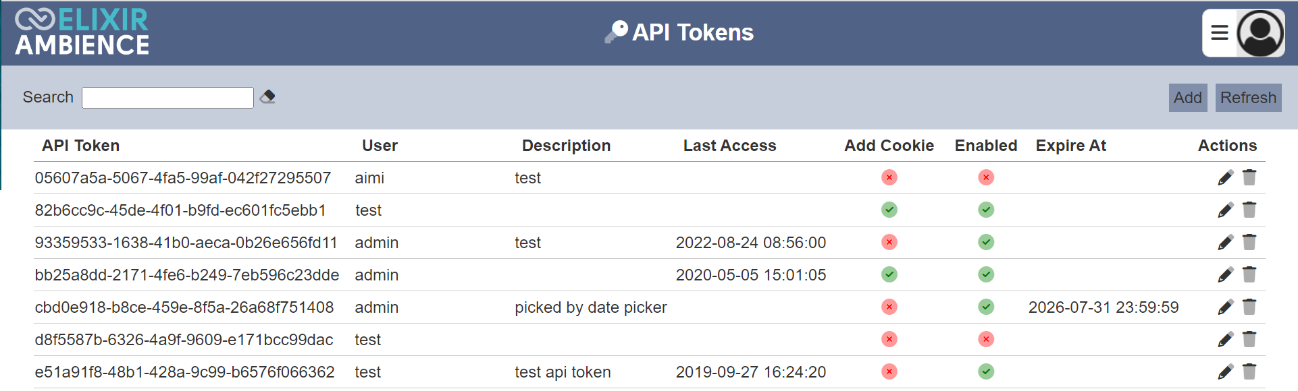Open the hamburger menu
The height and width of the screenshot is (391, 1298).
coord(1220,32)
